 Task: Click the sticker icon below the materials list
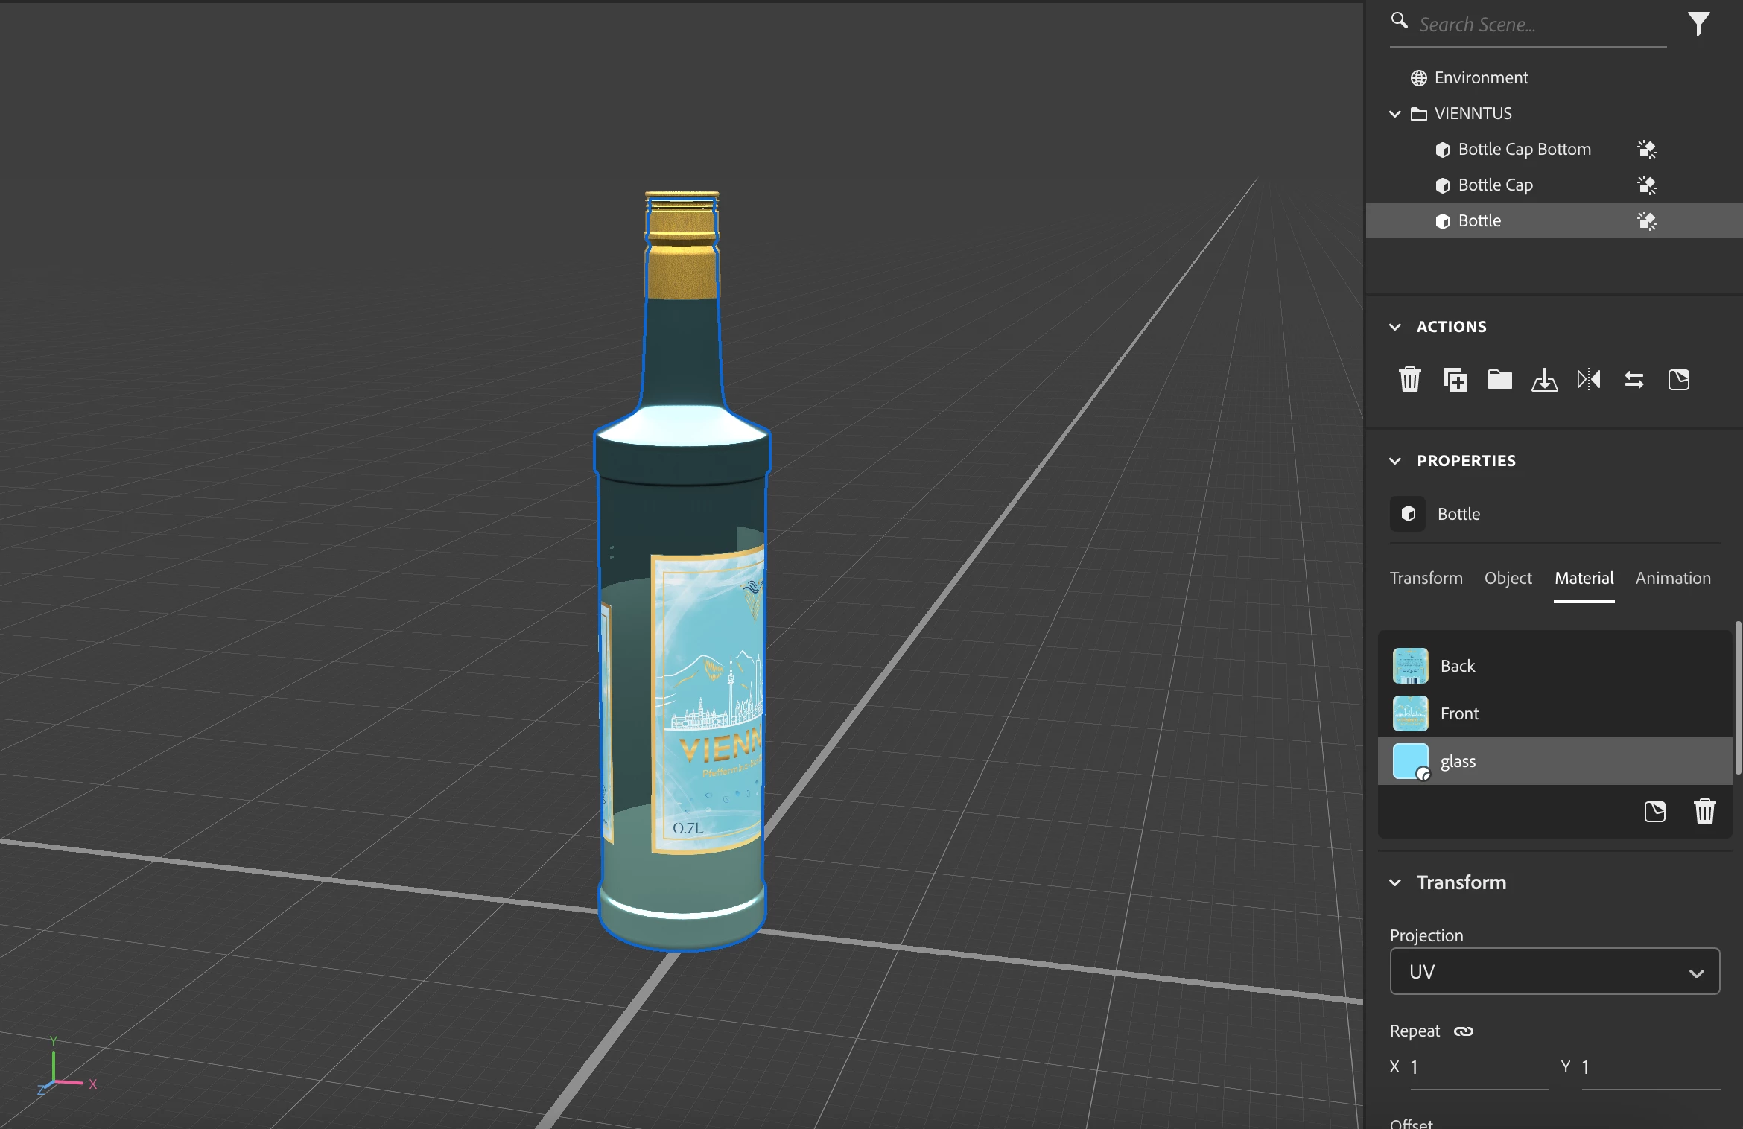pos(1654,811)
